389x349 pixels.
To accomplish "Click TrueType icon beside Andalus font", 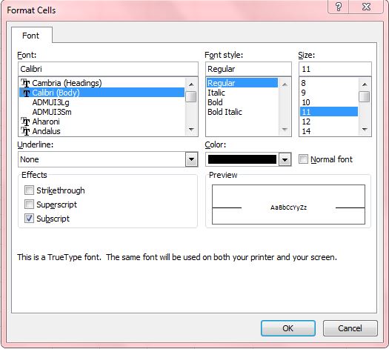I will coord(25,131).
